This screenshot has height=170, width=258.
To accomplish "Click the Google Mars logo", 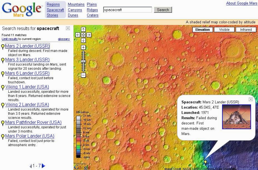I will (x=22, y=9).
